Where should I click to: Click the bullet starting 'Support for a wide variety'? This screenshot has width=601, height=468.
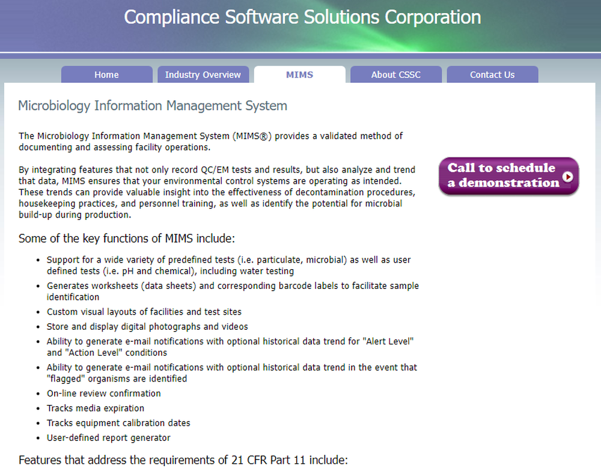[x=229, y=265]
